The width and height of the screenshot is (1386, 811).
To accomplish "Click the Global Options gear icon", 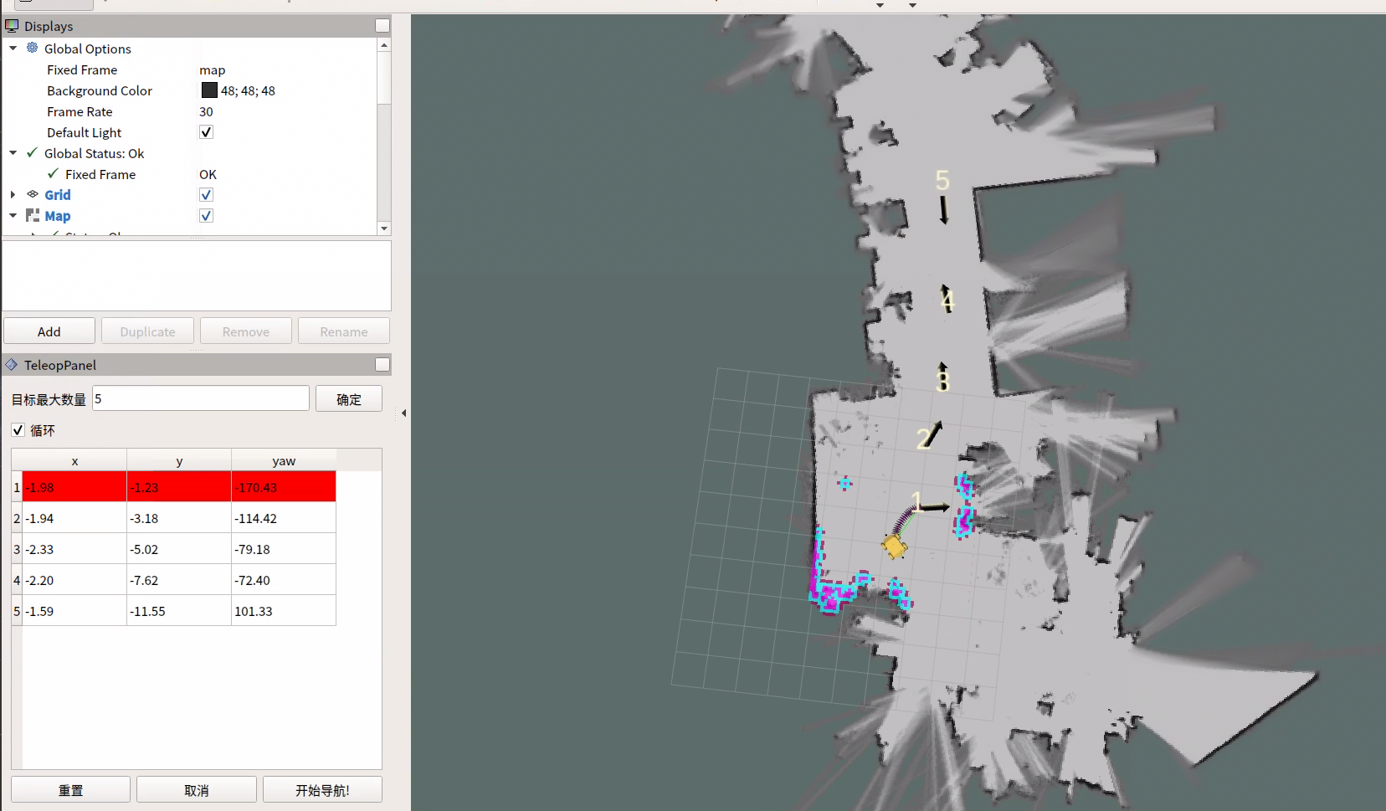I will (33, 49).
